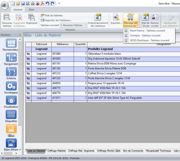Click the Supprimer le tableau button
Viewport: 180px width, 161px height.
[x=19, y=20]
